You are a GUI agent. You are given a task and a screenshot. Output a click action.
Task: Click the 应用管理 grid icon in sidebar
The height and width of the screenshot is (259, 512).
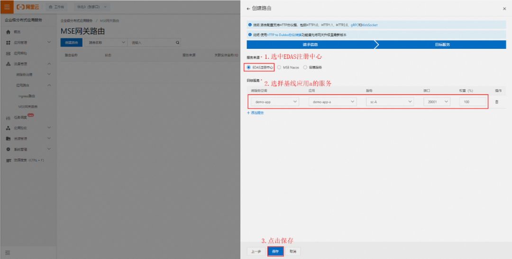click(x=9, y=43)
